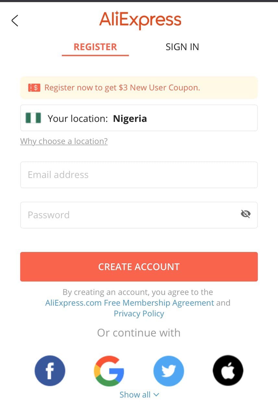Click the CREATE ACCOUNT button
The image size is (278, 415).
[x=139, y=267]
